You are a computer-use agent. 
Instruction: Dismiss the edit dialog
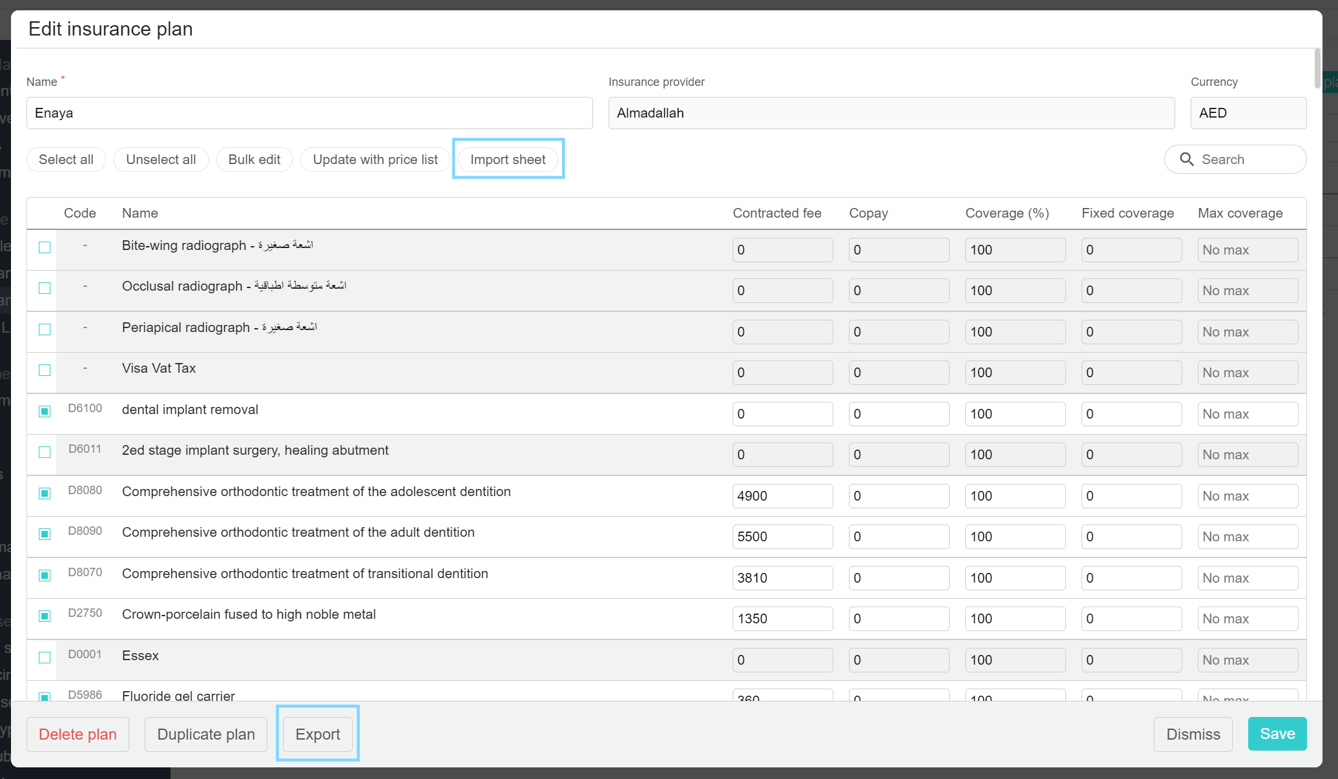pyautogui.click(x=1193, y=734)
